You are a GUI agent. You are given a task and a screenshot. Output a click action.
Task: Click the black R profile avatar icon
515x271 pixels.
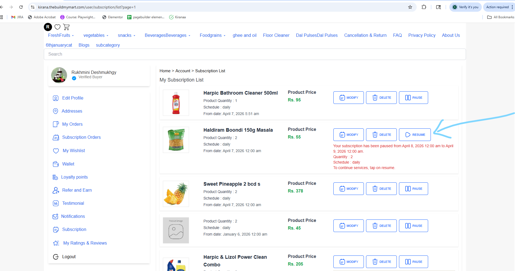(x=48, y=27)
